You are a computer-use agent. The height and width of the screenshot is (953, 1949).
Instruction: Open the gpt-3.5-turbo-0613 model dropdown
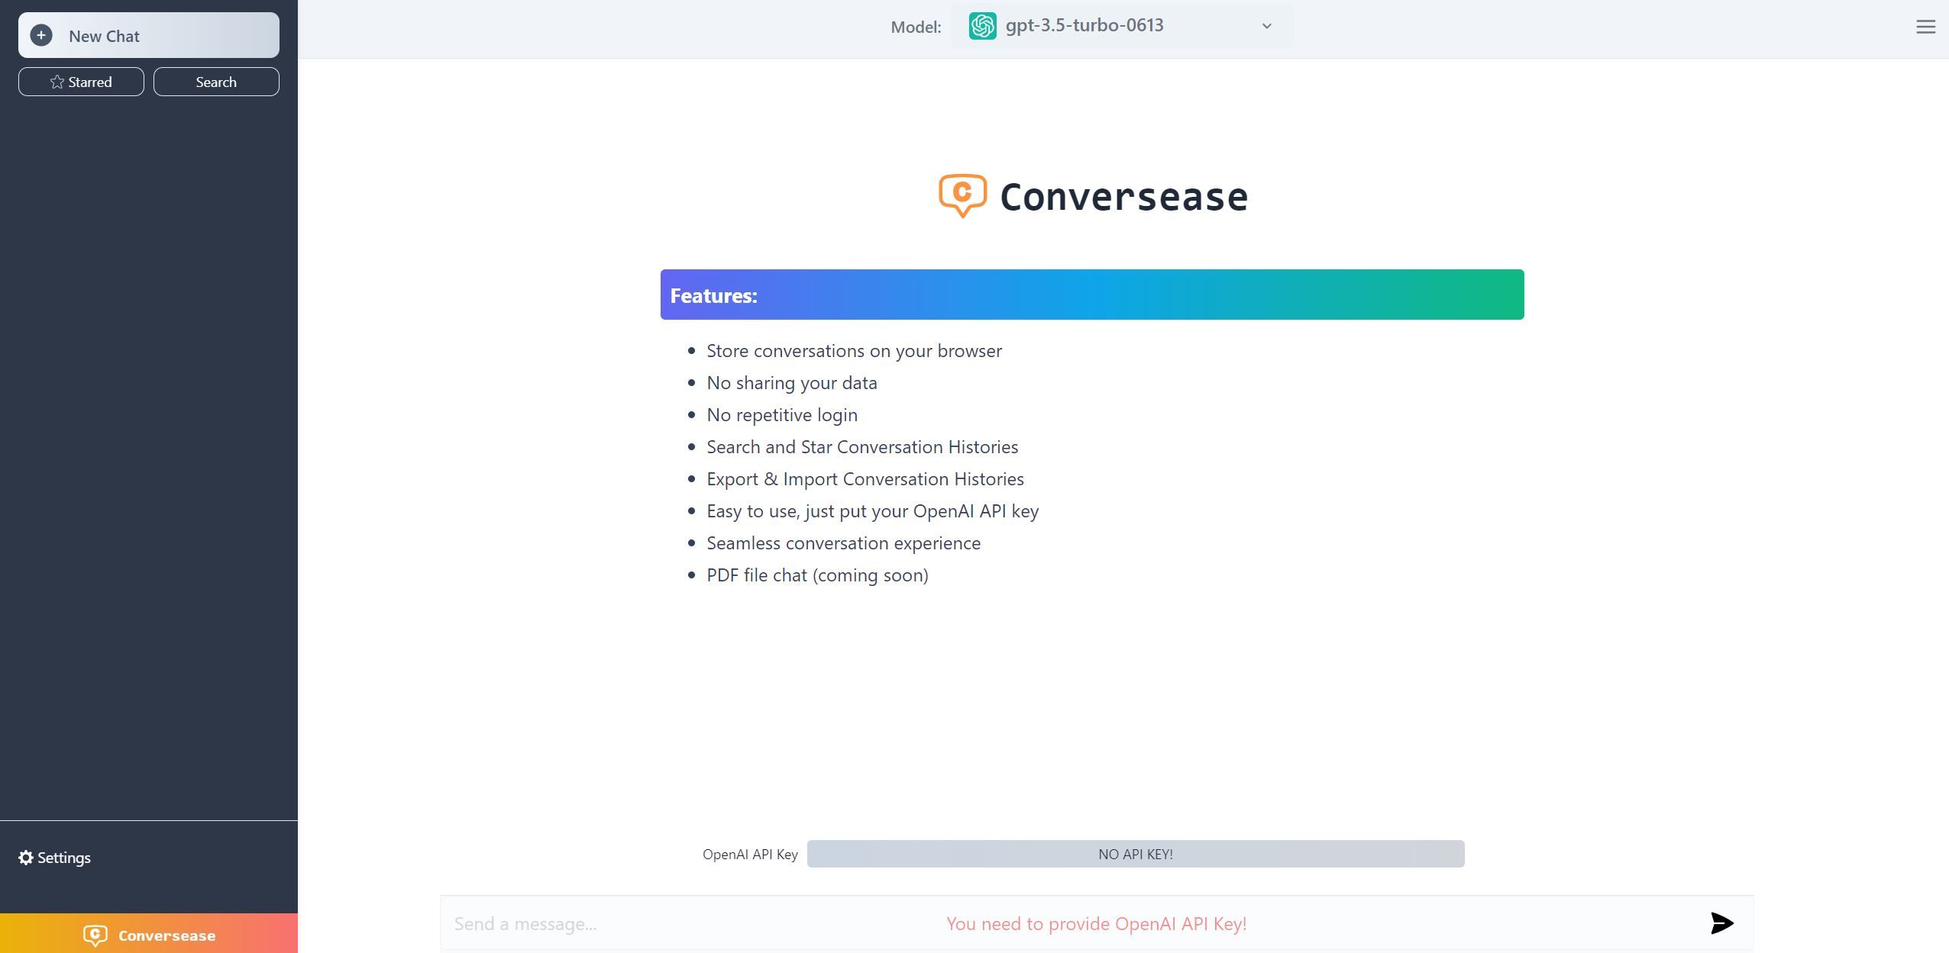1119,25
